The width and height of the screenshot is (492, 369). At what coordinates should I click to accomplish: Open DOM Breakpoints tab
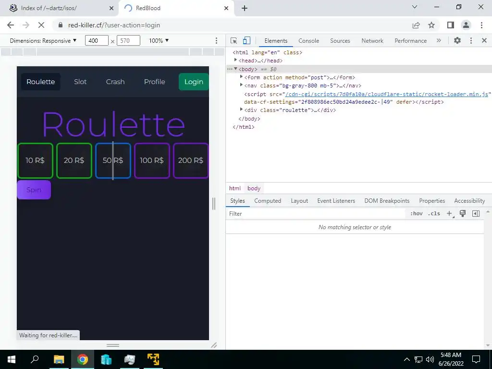[387, 201]
